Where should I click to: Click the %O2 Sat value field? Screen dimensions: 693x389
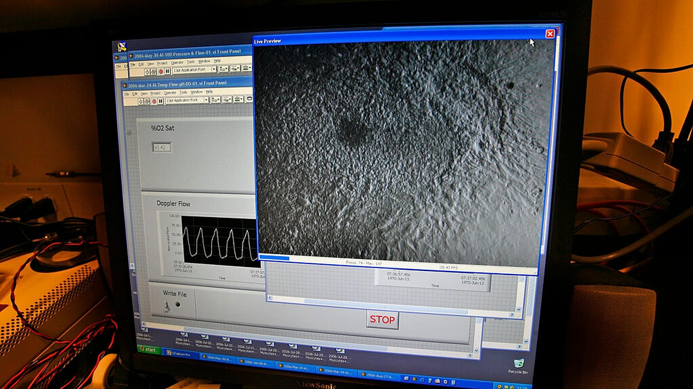point(162,148)
